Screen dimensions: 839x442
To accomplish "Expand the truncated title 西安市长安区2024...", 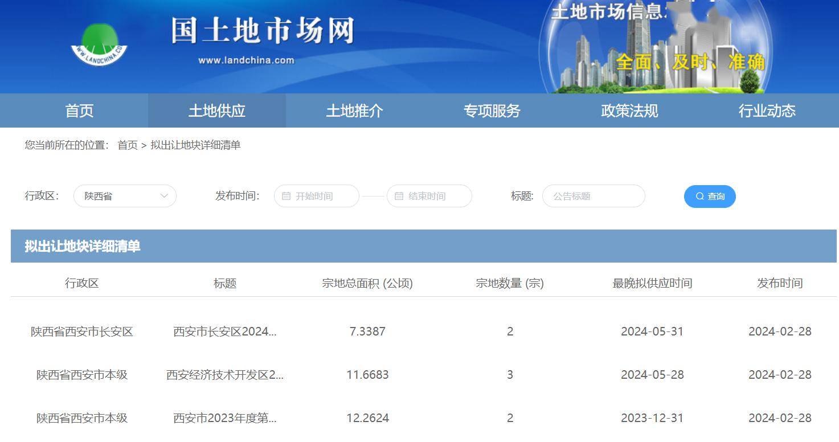I will click(x=225, y=331).
